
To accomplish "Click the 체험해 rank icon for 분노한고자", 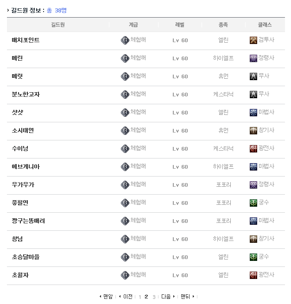I will (x=125, y=95).
